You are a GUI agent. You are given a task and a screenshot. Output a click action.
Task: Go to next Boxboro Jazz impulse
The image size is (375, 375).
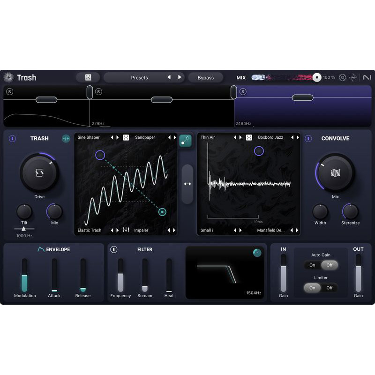pos(298,137)
